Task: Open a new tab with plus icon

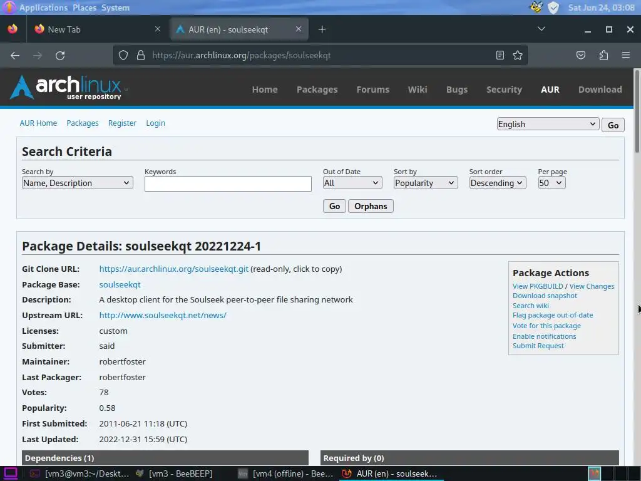Action: tap(322, 29)
